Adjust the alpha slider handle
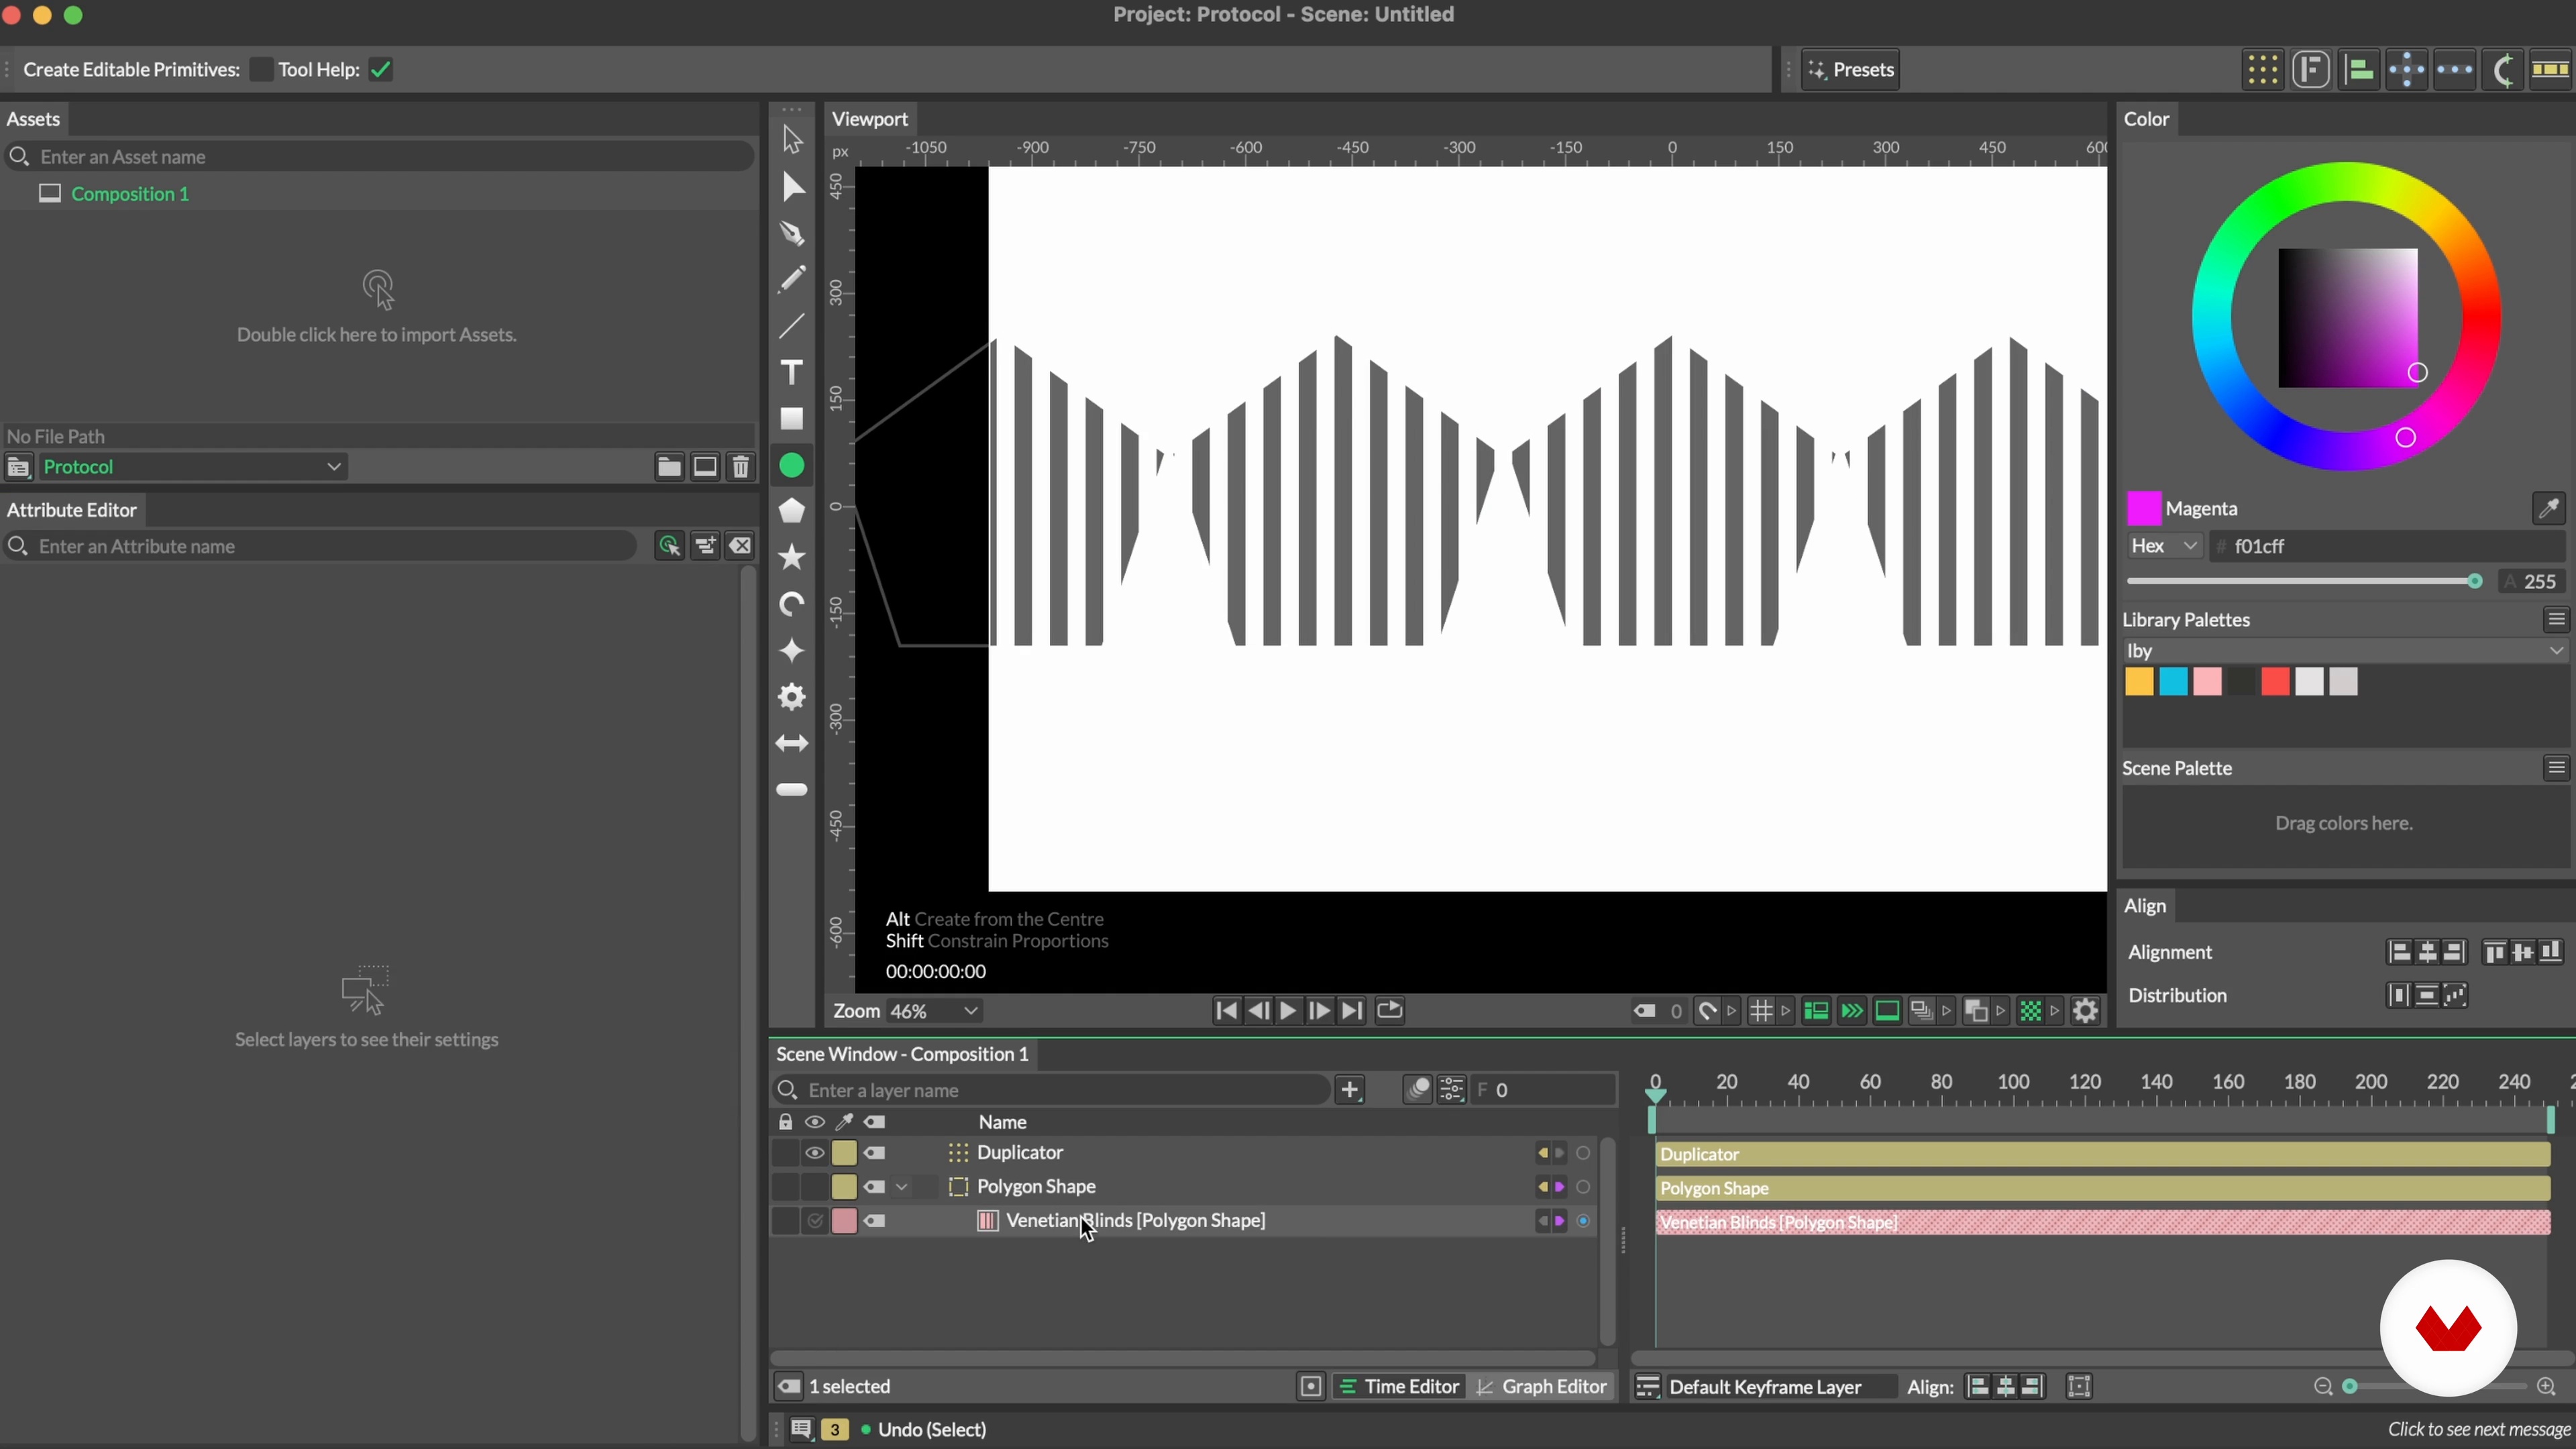This screenshot has height=1449, width=2576. 2475,582
